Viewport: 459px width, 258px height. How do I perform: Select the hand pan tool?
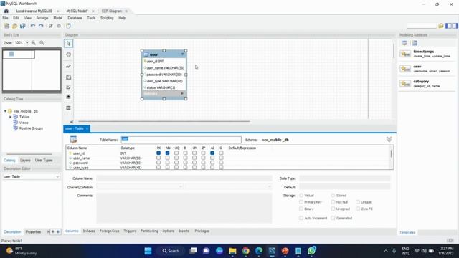click(69, 54)
